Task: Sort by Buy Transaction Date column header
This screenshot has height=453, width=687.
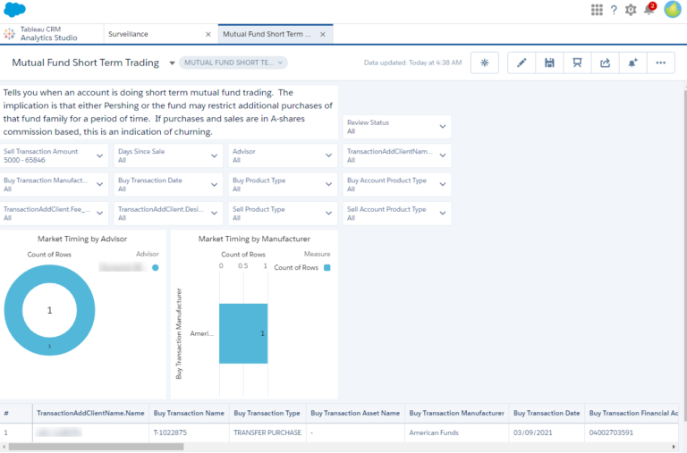Action: click(x=547, y=413)
